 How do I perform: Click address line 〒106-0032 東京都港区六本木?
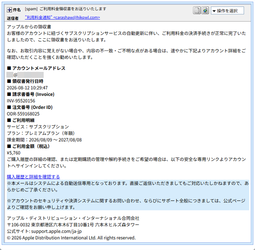[x=73, y=225]
